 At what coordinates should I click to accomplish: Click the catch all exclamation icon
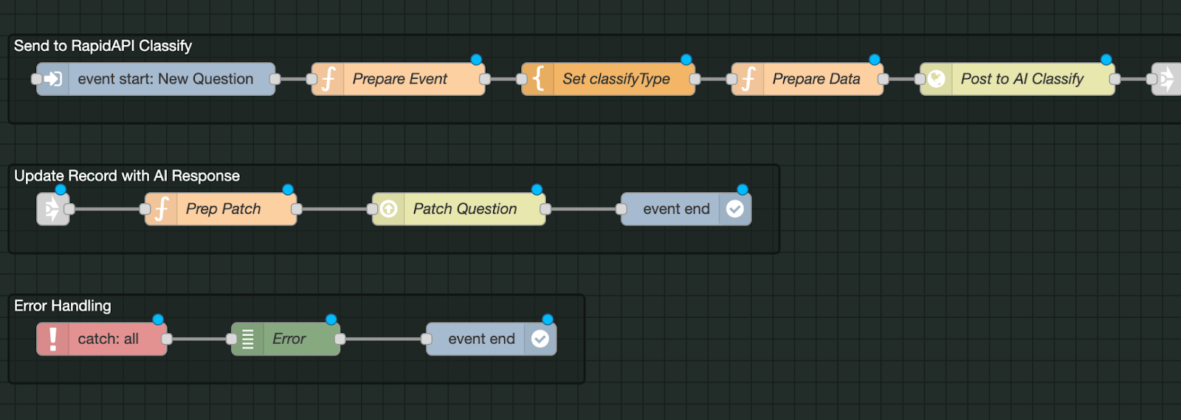[53, 339]
